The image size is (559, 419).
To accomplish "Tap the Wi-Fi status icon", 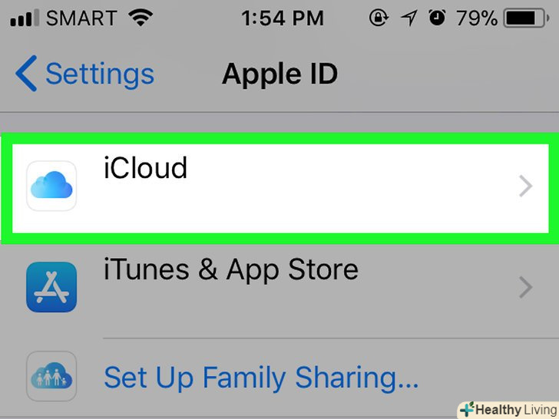I will click(x=141, y=18).
